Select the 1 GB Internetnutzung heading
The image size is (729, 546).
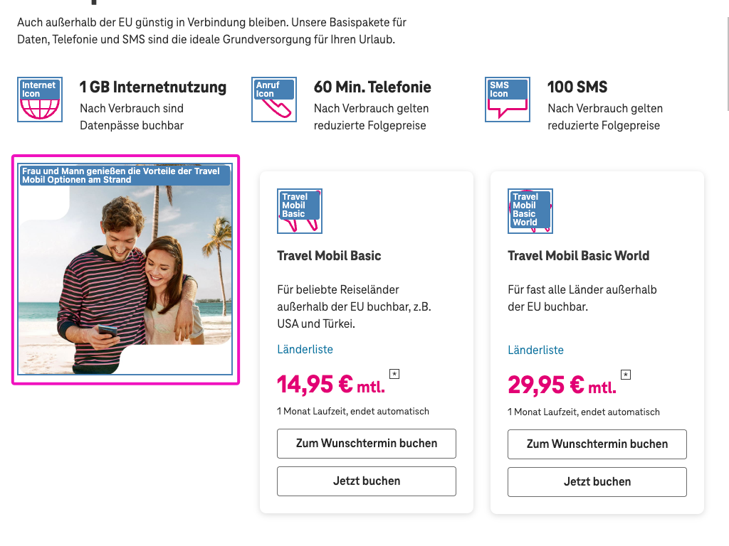[153, 87]
